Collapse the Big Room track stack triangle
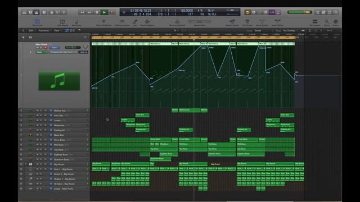Image resolution: width=360 pixels, height=202 pixels. [x=26, y=164]
